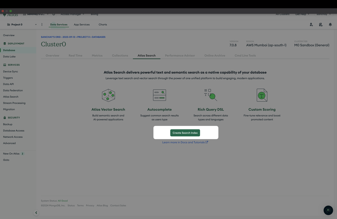Open the project activity feed icon
The height and width of the screenshot is (219, 337).
tap(321, 25)
